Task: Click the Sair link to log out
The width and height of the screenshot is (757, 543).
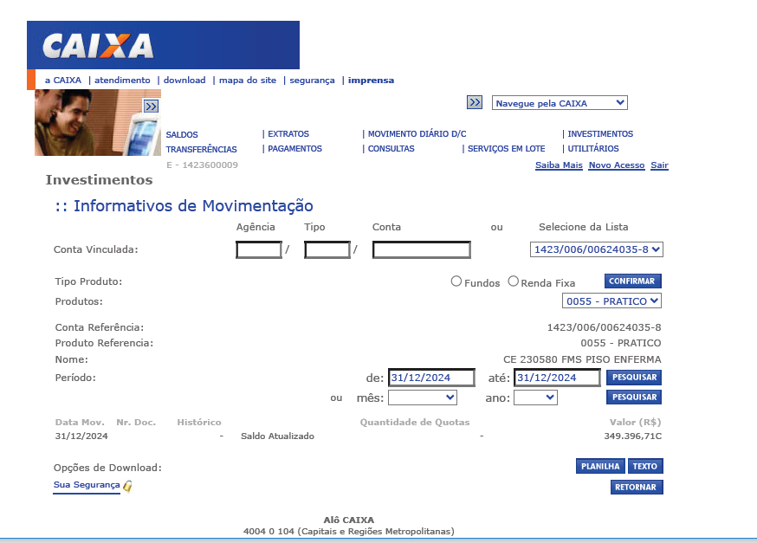Action: (x=659, y=165)
